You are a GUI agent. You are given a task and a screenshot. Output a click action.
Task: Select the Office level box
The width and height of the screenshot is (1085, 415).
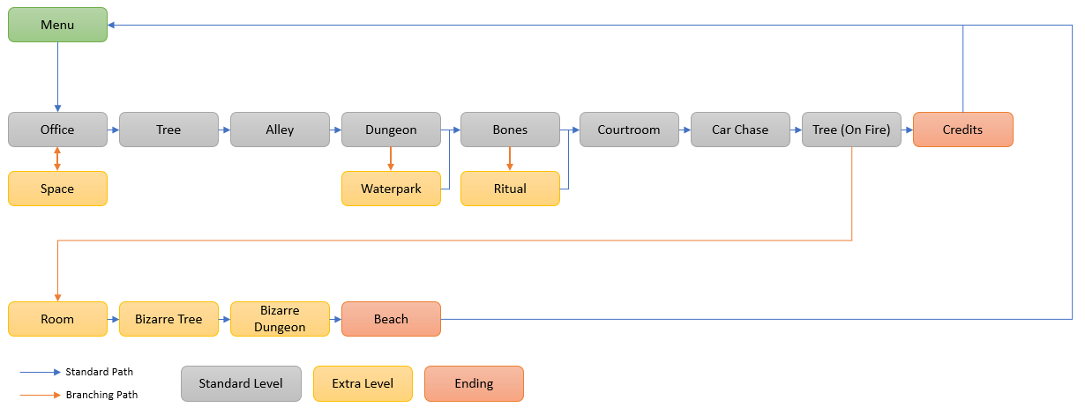click(57, 130)
